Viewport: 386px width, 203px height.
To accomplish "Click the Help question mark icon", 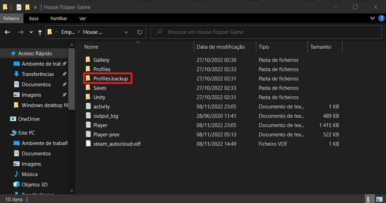I will 380,18.
